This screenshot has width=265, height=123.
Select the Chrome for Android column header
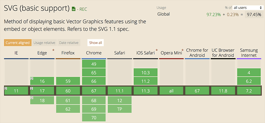coord(197,53)
